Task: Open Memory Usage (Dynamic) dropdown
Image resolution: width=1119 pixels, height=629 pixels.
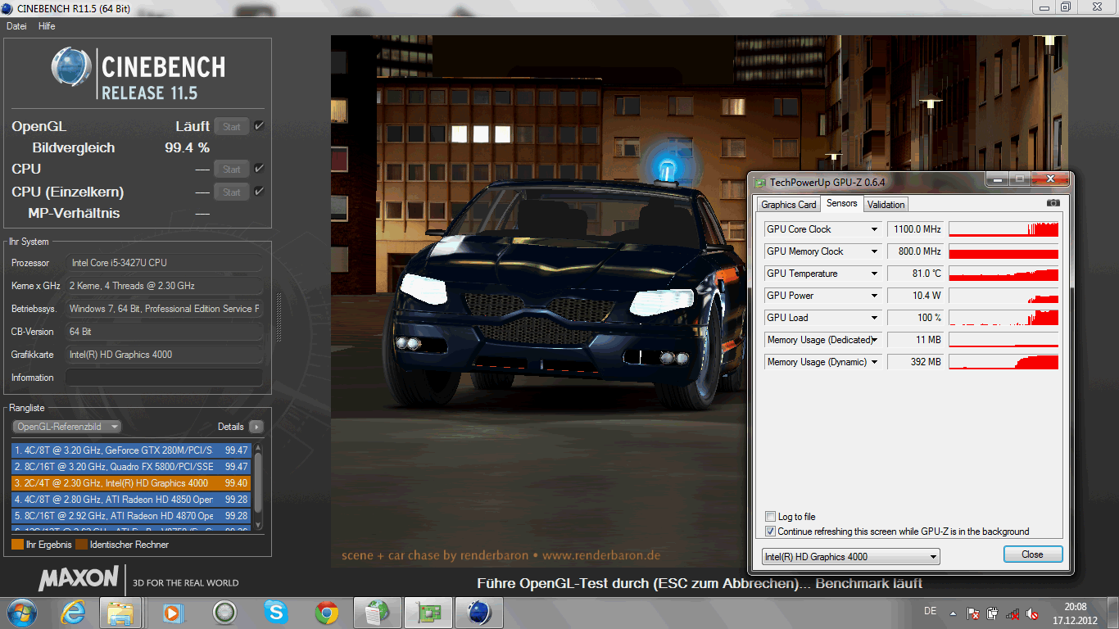Action: point(874,362)
